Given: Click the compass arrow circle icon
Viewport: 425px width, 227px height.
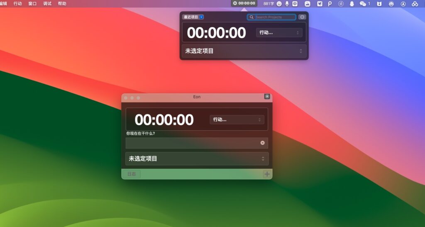Looking at the screenshot, I should coord(403,3).
